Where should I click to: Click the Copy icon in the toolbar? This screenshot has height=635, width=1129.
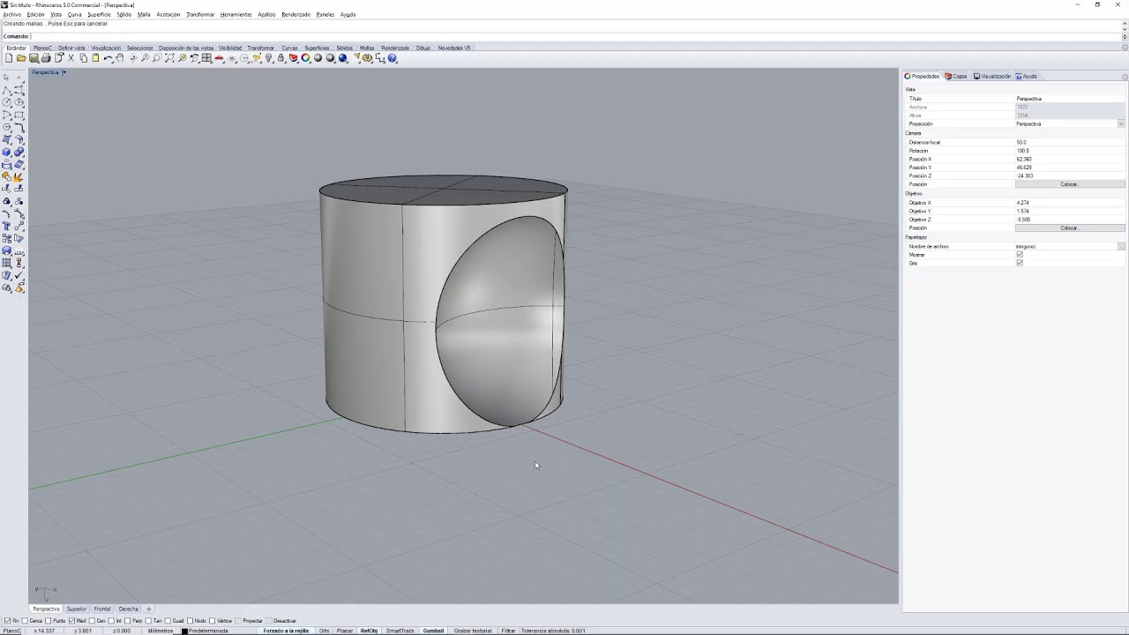pos(83,58)
